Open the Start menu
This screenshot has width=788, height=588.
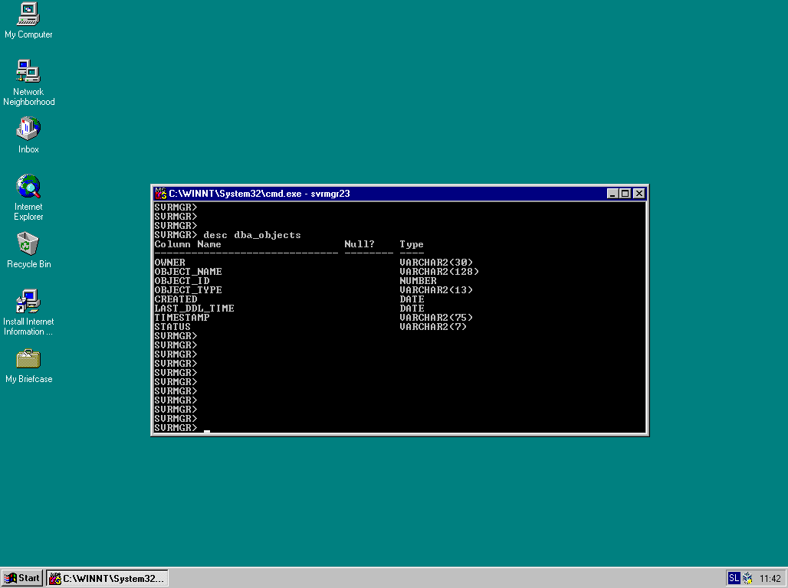click(22, 578)
